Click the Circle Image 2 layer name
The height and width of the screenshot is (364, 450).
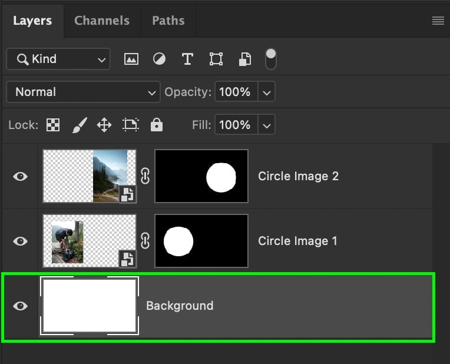(298, 176)
